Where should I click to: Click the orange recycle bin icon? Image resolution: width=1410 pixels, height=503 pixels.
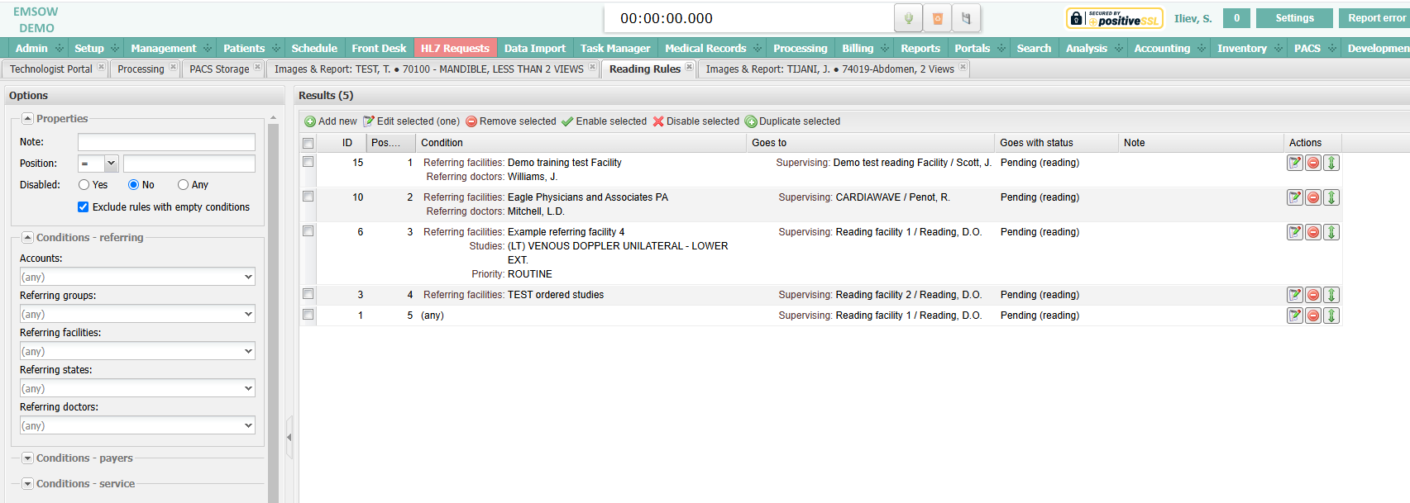click(x=937, y=18)
